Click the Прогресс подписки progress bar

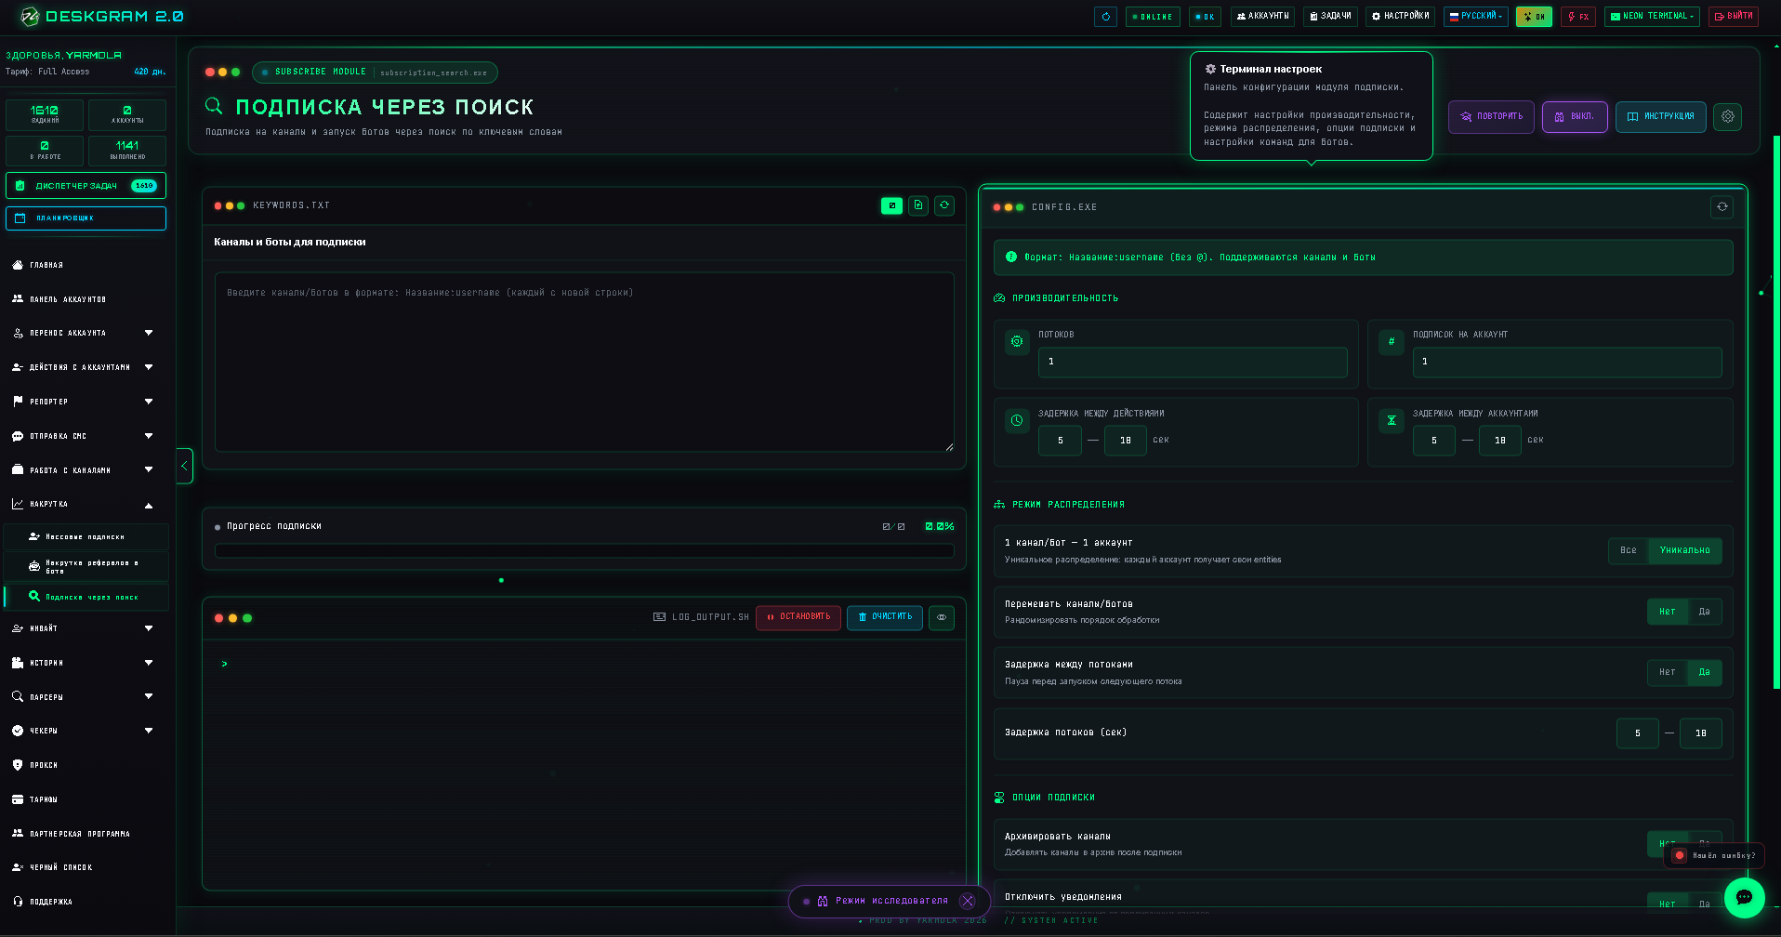click(584, 550)
